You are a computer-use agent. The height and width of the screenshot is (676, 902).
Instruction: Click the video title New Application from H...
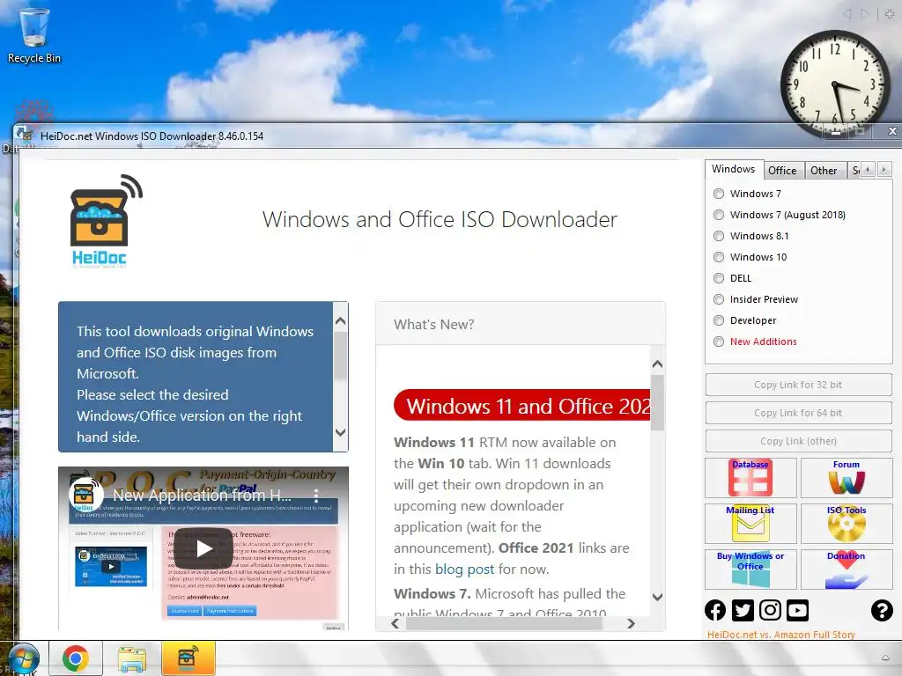202,495
